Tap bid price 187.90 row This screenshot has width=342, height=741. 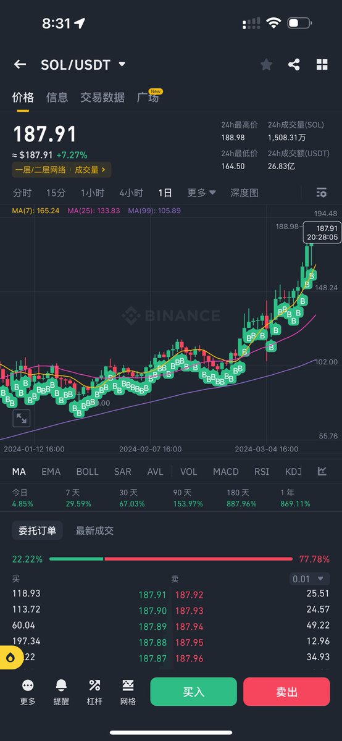pos(152,611)
